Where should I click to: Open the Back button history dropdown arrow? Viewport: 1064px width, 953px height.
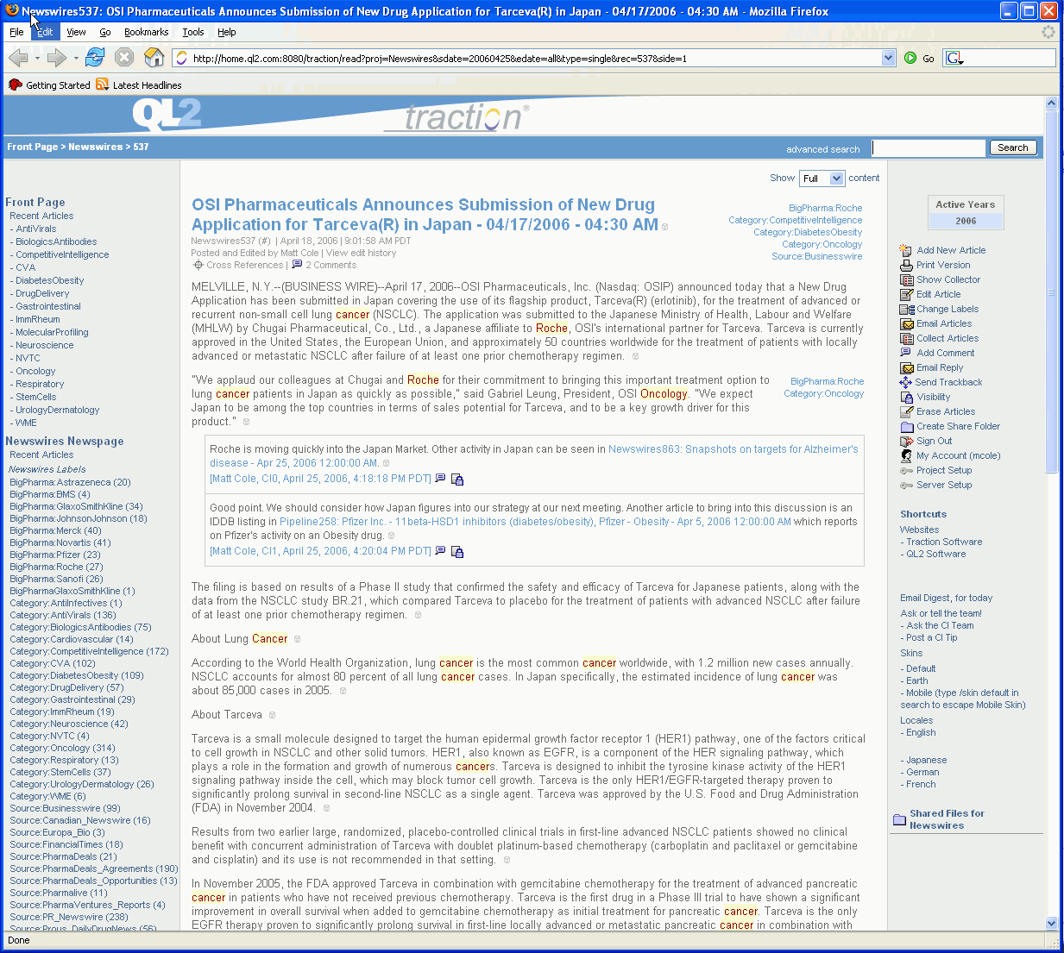point(37,59)
